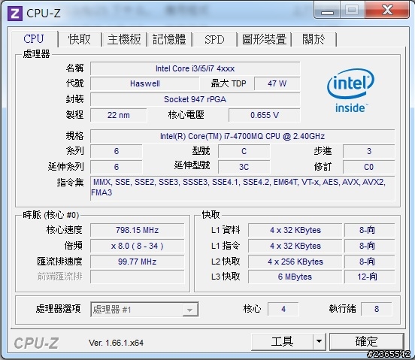The height and width of the screenshot is (360, 415).
Task: Click the 0.655 V core voltage value
Action: [265, 115]
